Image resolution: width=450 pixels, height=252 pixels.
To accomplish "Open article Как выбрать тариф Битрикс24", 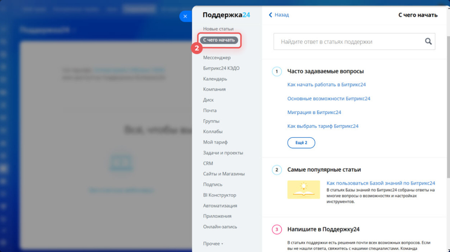I will pos(323,126).
